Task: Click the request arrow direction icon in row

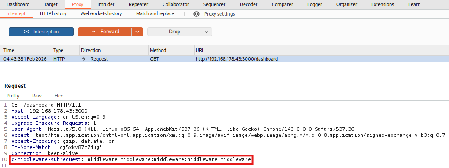Action: coord(84,59)
